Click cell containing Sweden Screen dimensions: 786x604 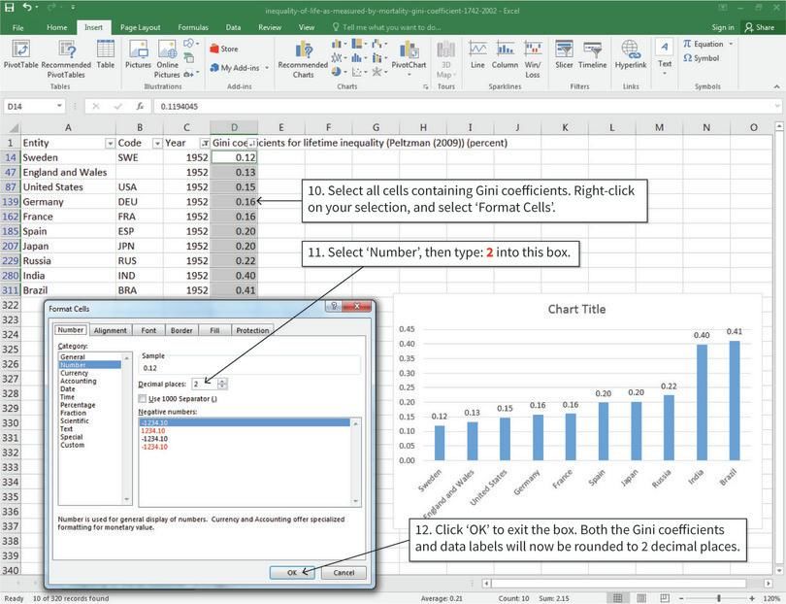68,157
